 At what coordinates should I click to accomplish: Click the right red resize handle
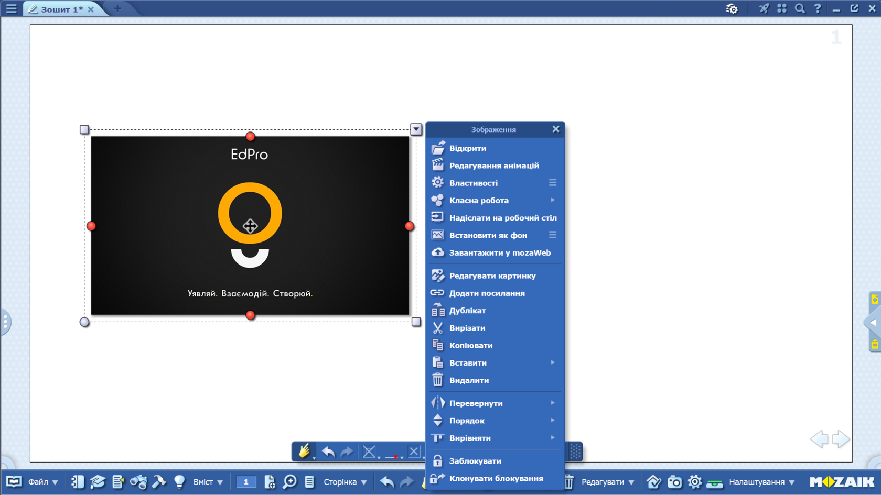(410, 226)
